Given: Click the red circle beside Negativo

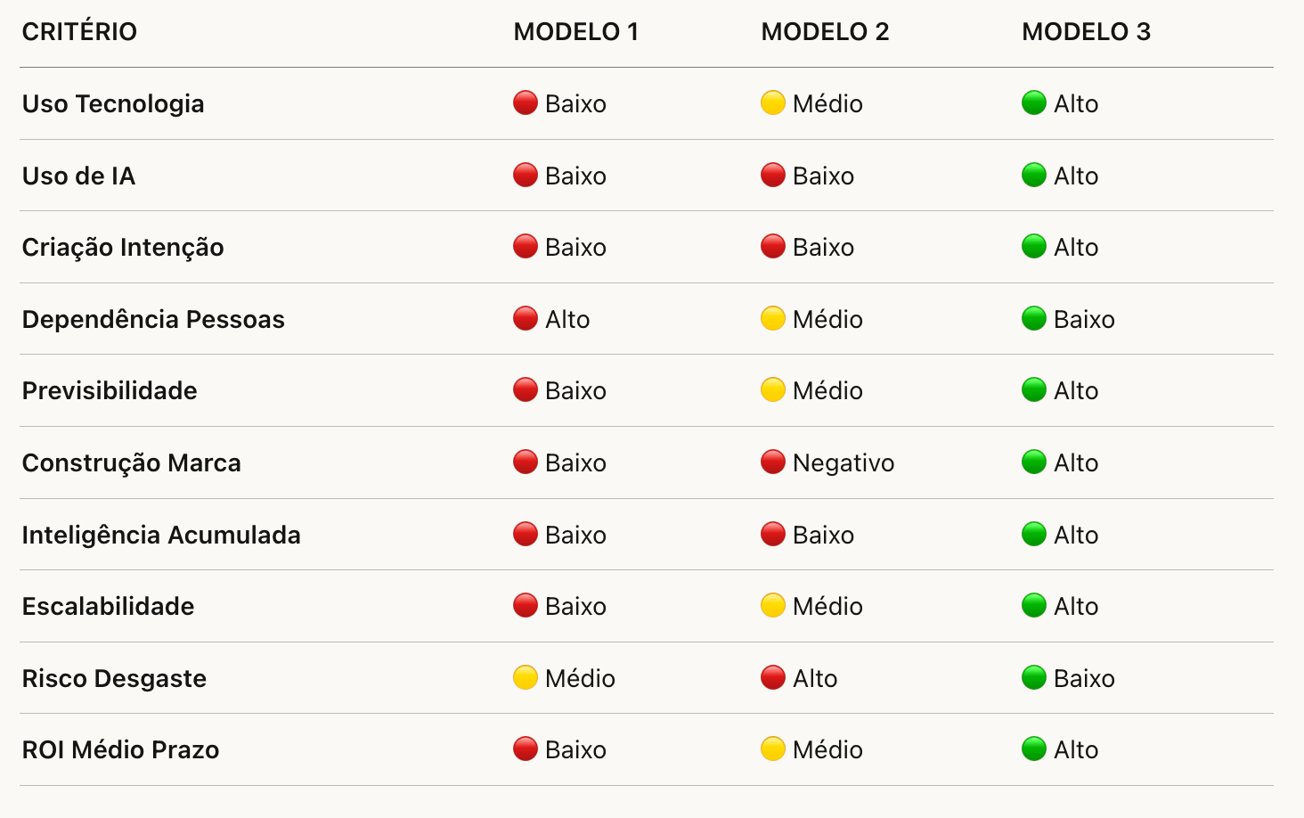Looking at the screenshot, I should coord(773,462).
